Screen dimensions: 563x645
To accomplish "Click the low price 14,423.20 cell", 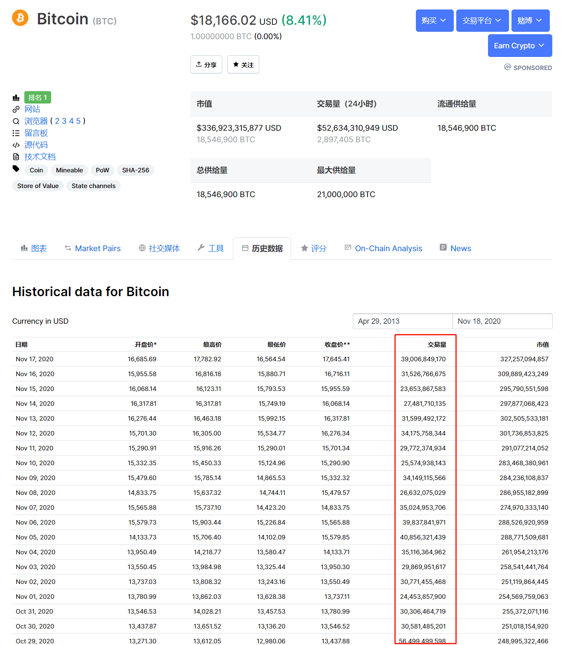I will [271, 508].
